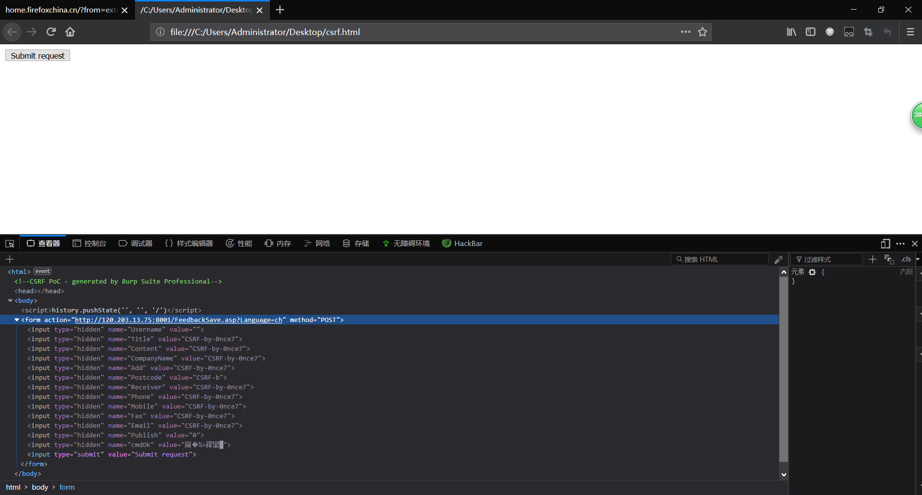The image size is (922, 495).
Task: Click body in the breadcrumb bar
Action: 40,487
